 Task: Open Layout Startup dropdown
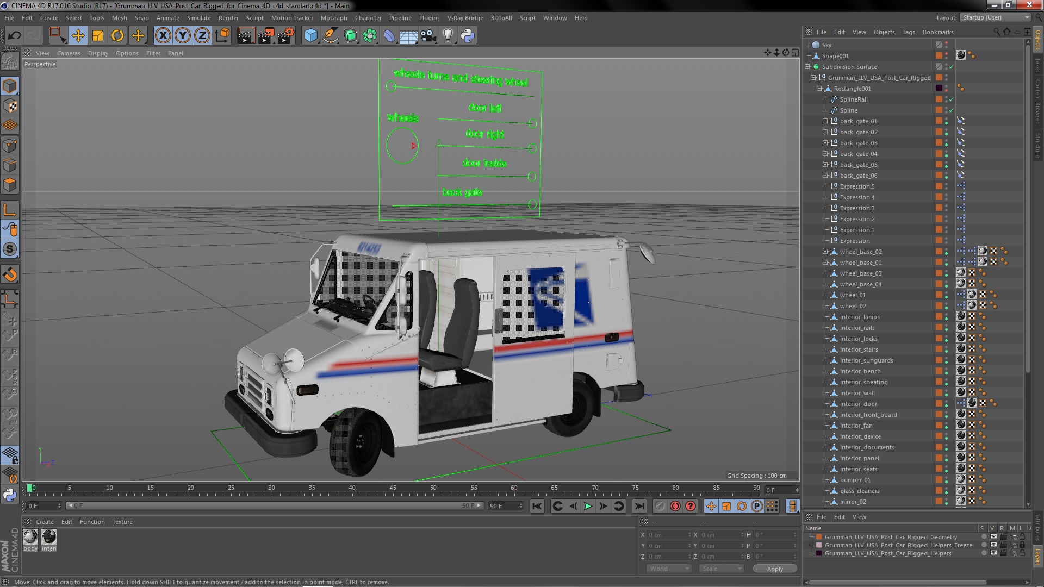pos(995,17)
